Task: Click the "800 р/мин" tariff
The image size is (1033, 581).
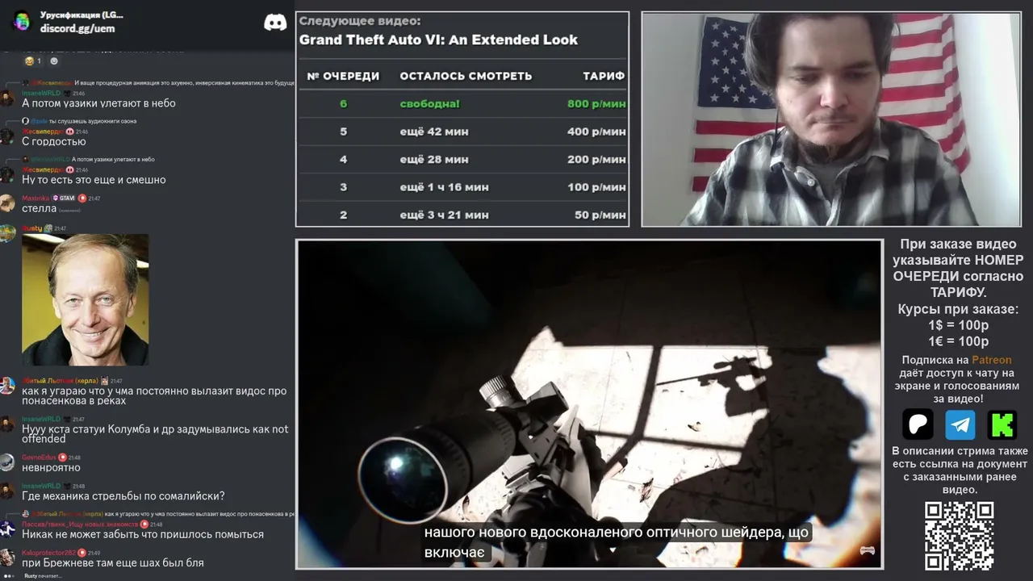Action: click(x=596, y=104)
